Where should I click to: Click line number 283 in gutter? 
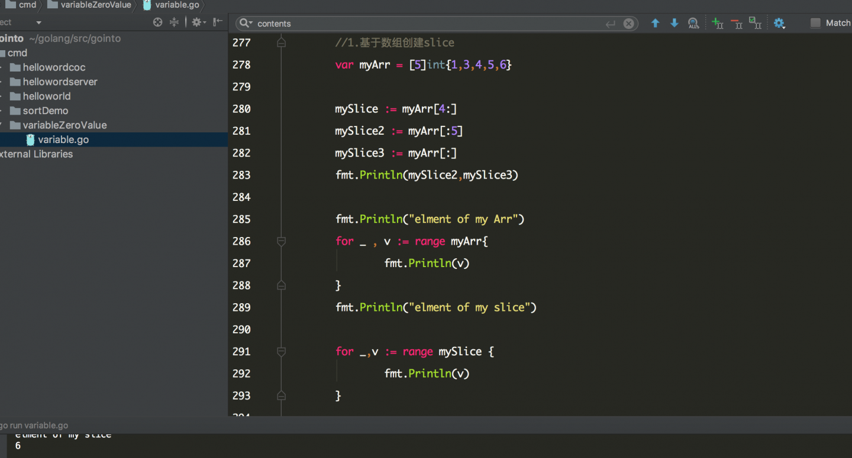(241, 175)
